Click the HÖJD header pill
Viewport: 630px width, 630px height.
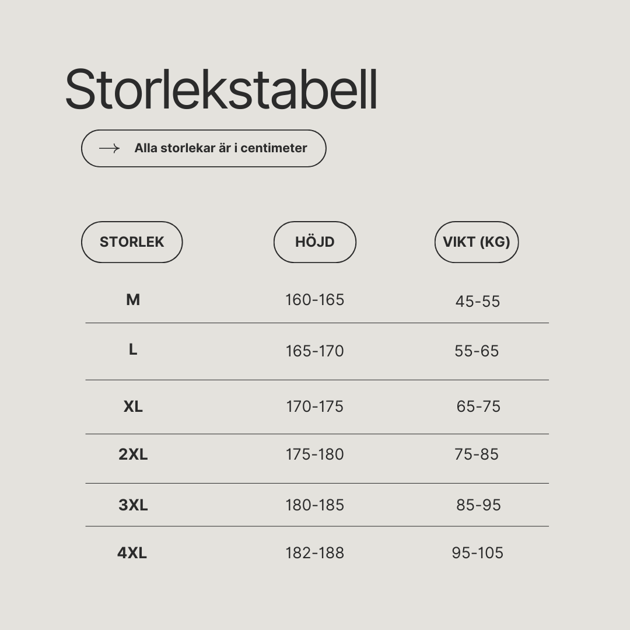point(315,242)
